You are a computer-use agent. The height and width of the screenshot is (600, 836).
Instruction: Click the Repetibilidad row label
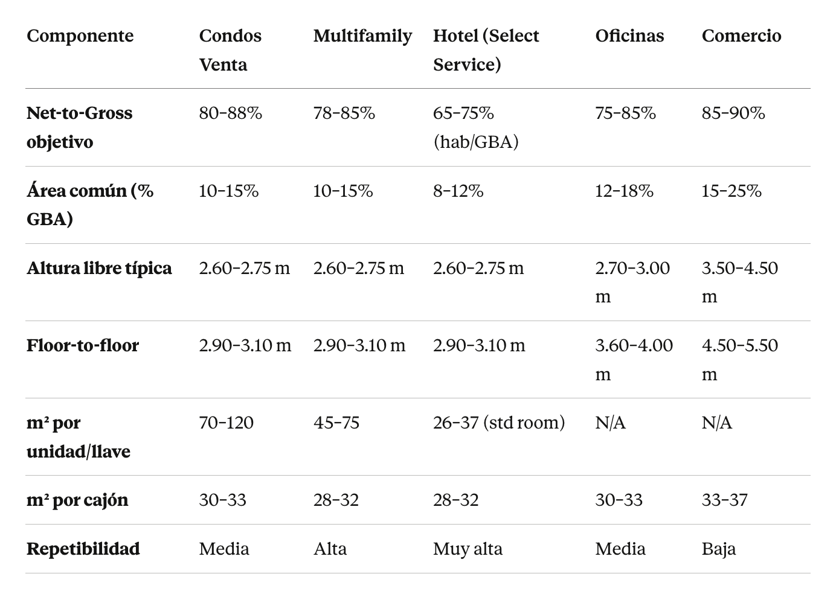[83, 549]
